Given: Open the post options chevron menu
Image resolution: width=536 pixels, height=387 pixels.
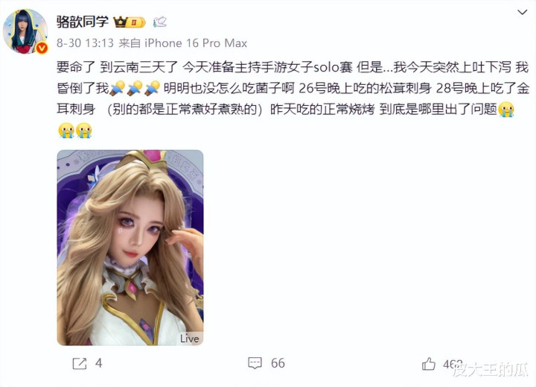Looking at the screenshot, I should pos(522,13).
